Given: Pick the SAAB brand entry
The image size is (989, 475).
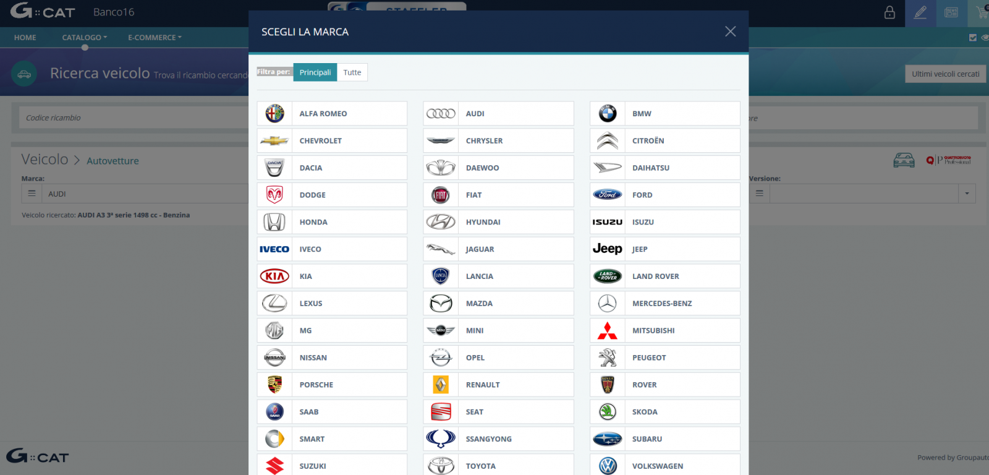Looking at the screenshot, I should [x=332, y=411].
